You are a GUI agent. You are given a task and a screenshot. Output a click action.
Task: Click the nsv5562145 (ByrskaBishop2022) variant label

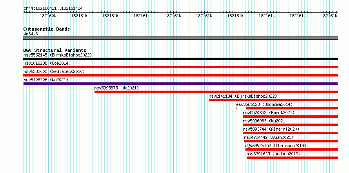58,55
